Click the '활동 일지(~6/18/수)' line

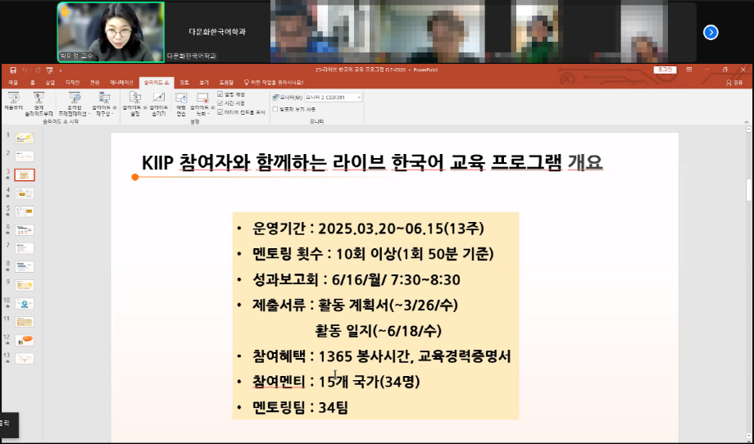379,330
